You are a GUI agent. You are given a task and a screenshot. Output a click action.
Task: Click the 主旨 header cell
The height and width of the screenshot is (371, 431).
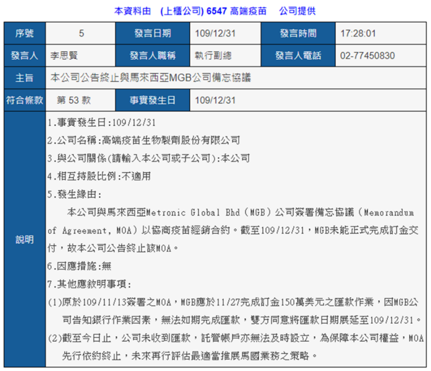(x=25, y=78)
